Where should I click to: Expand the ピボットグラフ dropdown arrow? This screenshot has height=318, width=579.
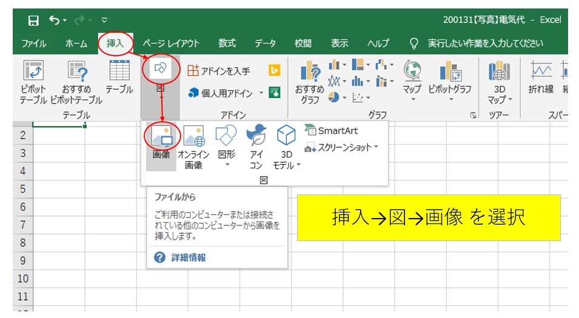(450, 99)
